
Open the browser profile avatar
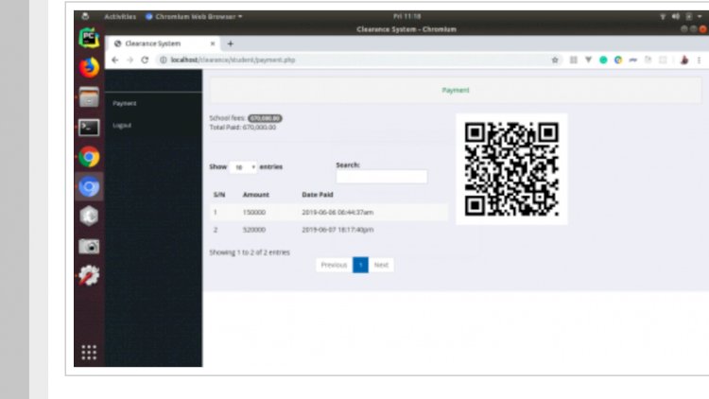[684, 60]
